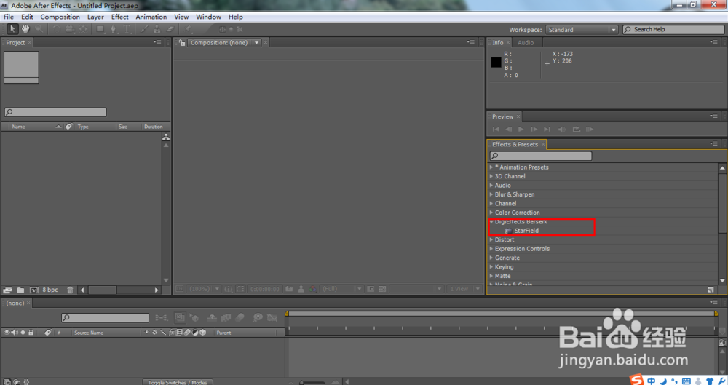Play the preview with the play button
Image resolution: width=728 pixels, height=385 pixels.
tap(521, 130)
